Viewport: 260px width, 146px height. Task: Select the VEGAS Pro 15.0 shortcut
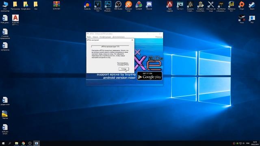click(x=97, y=6)
